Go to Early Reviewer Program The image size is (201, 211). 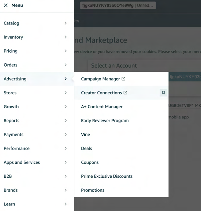coord(105,121)
